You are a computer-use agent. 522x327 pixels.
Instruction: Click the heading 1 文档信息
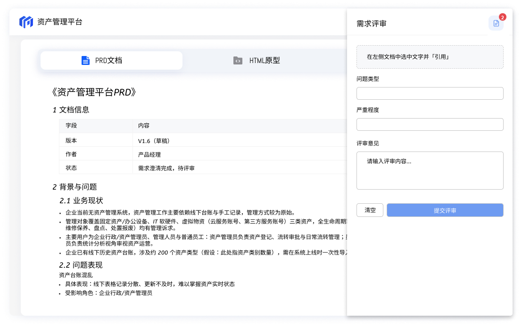(71, 110)
